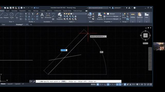Toggle snap mode in status bar
165x92 pixels.
click(101, 84)
